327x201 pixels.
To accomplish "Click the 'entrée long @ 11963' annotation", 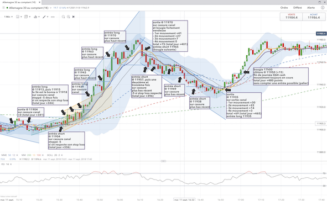I will point(92,53).
